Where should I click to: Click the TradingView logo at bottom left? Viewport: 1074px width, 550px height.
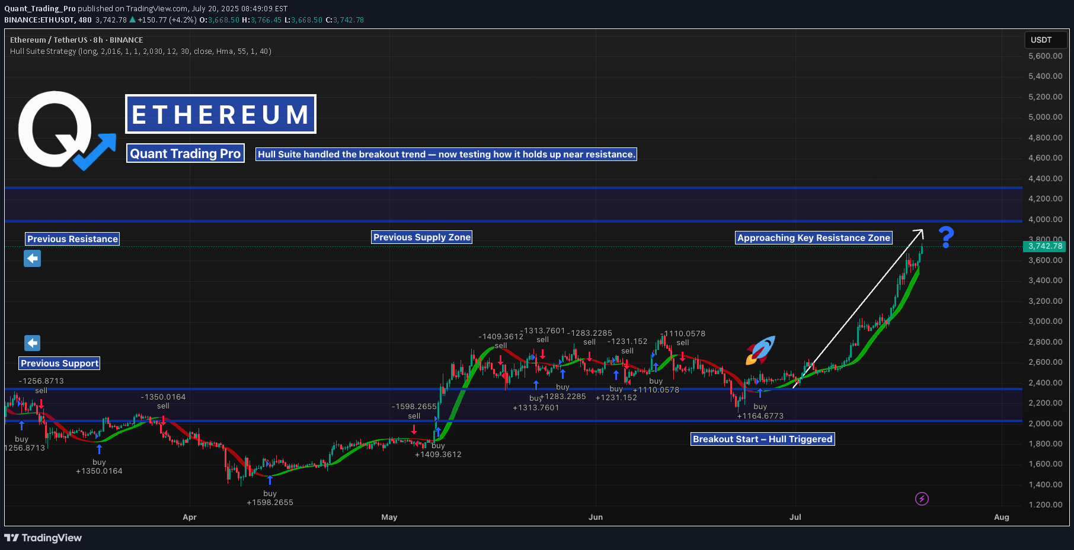43,538
